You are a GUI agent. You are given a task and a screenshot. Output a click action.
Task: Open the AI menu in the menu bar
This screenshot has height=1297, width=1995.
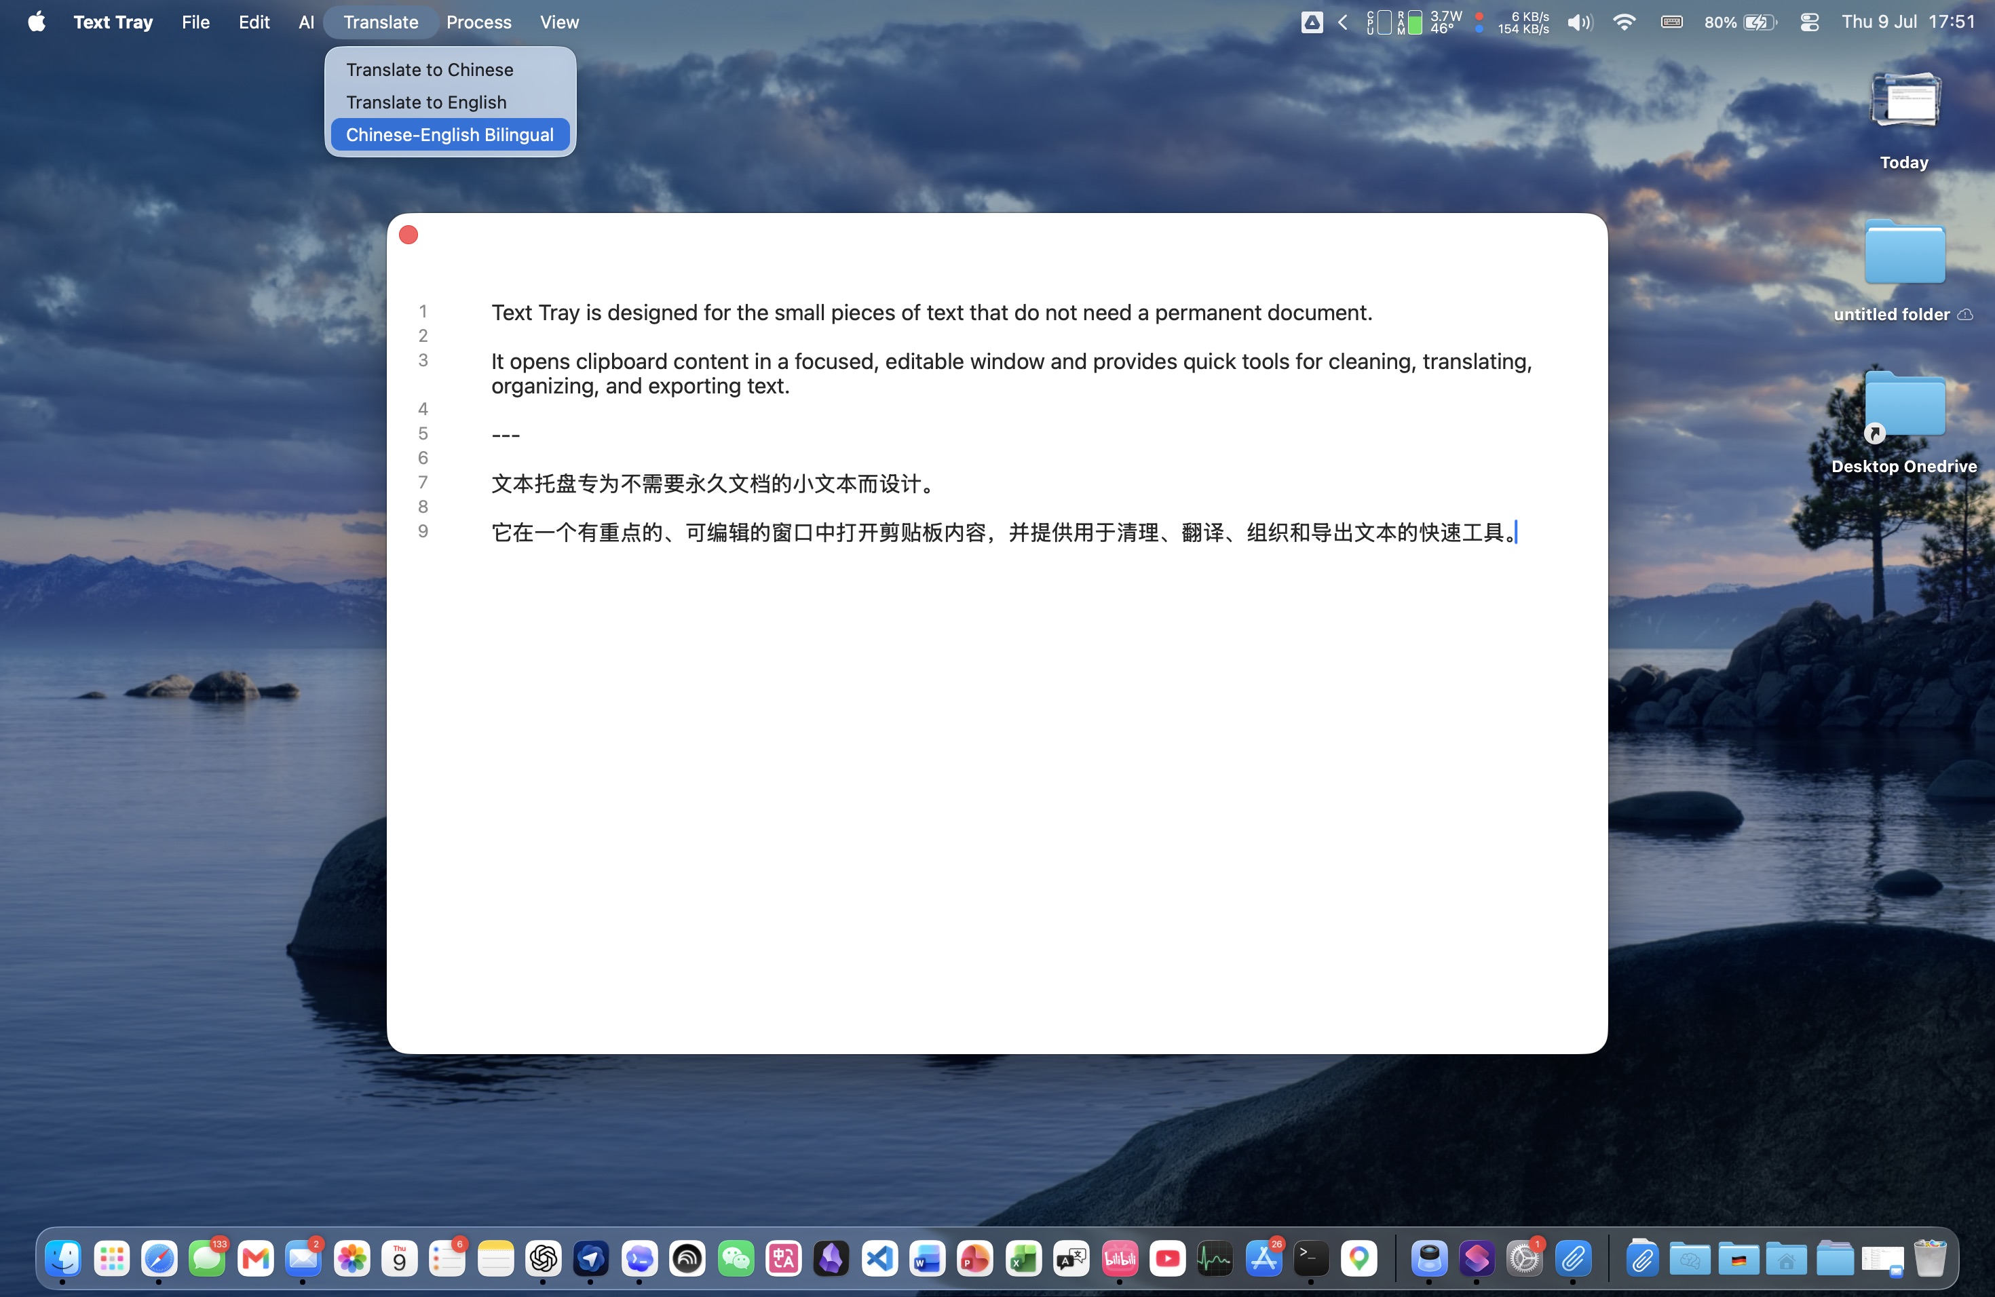[306, 22]
